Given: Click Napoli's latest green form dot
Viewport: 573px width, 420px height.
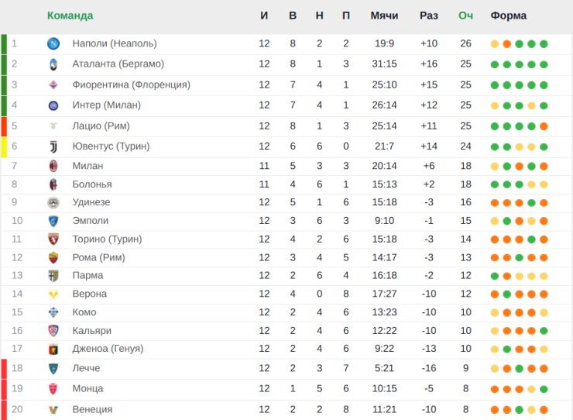Looking at the screenshot, I should (x=544, y=43).
